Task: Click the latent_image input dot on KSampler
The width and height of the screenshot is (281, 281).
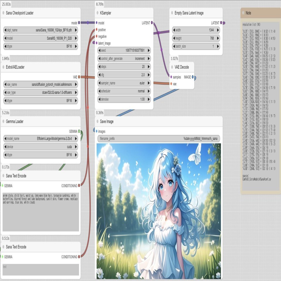Action: coord(97,43)
